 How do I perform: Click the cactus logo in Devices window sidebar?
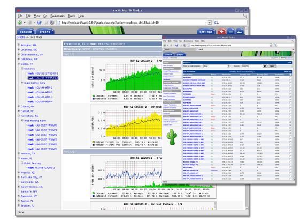[172, 137]
